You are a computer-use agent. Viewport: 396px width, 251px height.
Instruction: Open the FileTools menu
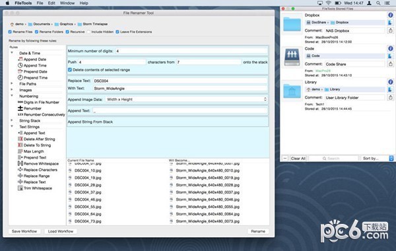tap(23, 3)
